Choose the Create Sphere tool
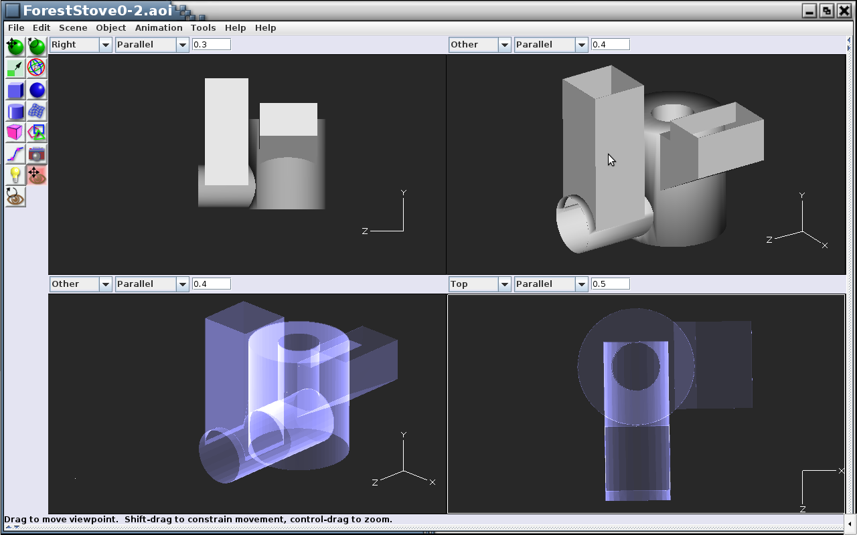 [x=37, y=90]
